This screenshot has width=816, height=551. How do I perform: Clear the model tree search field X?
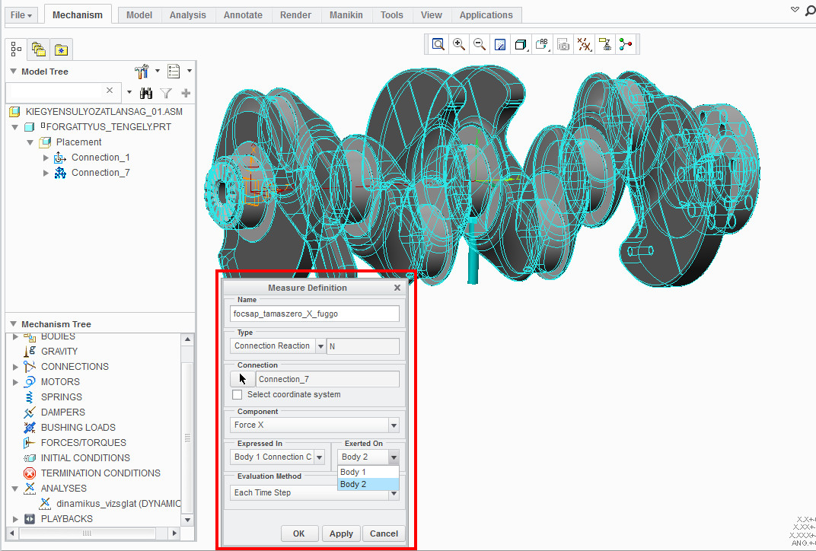point(110,91)
